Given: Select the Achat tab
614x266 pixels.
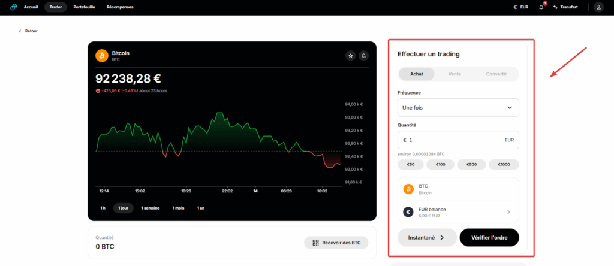Looking at the screenshot, I should [x=417, y=74].
